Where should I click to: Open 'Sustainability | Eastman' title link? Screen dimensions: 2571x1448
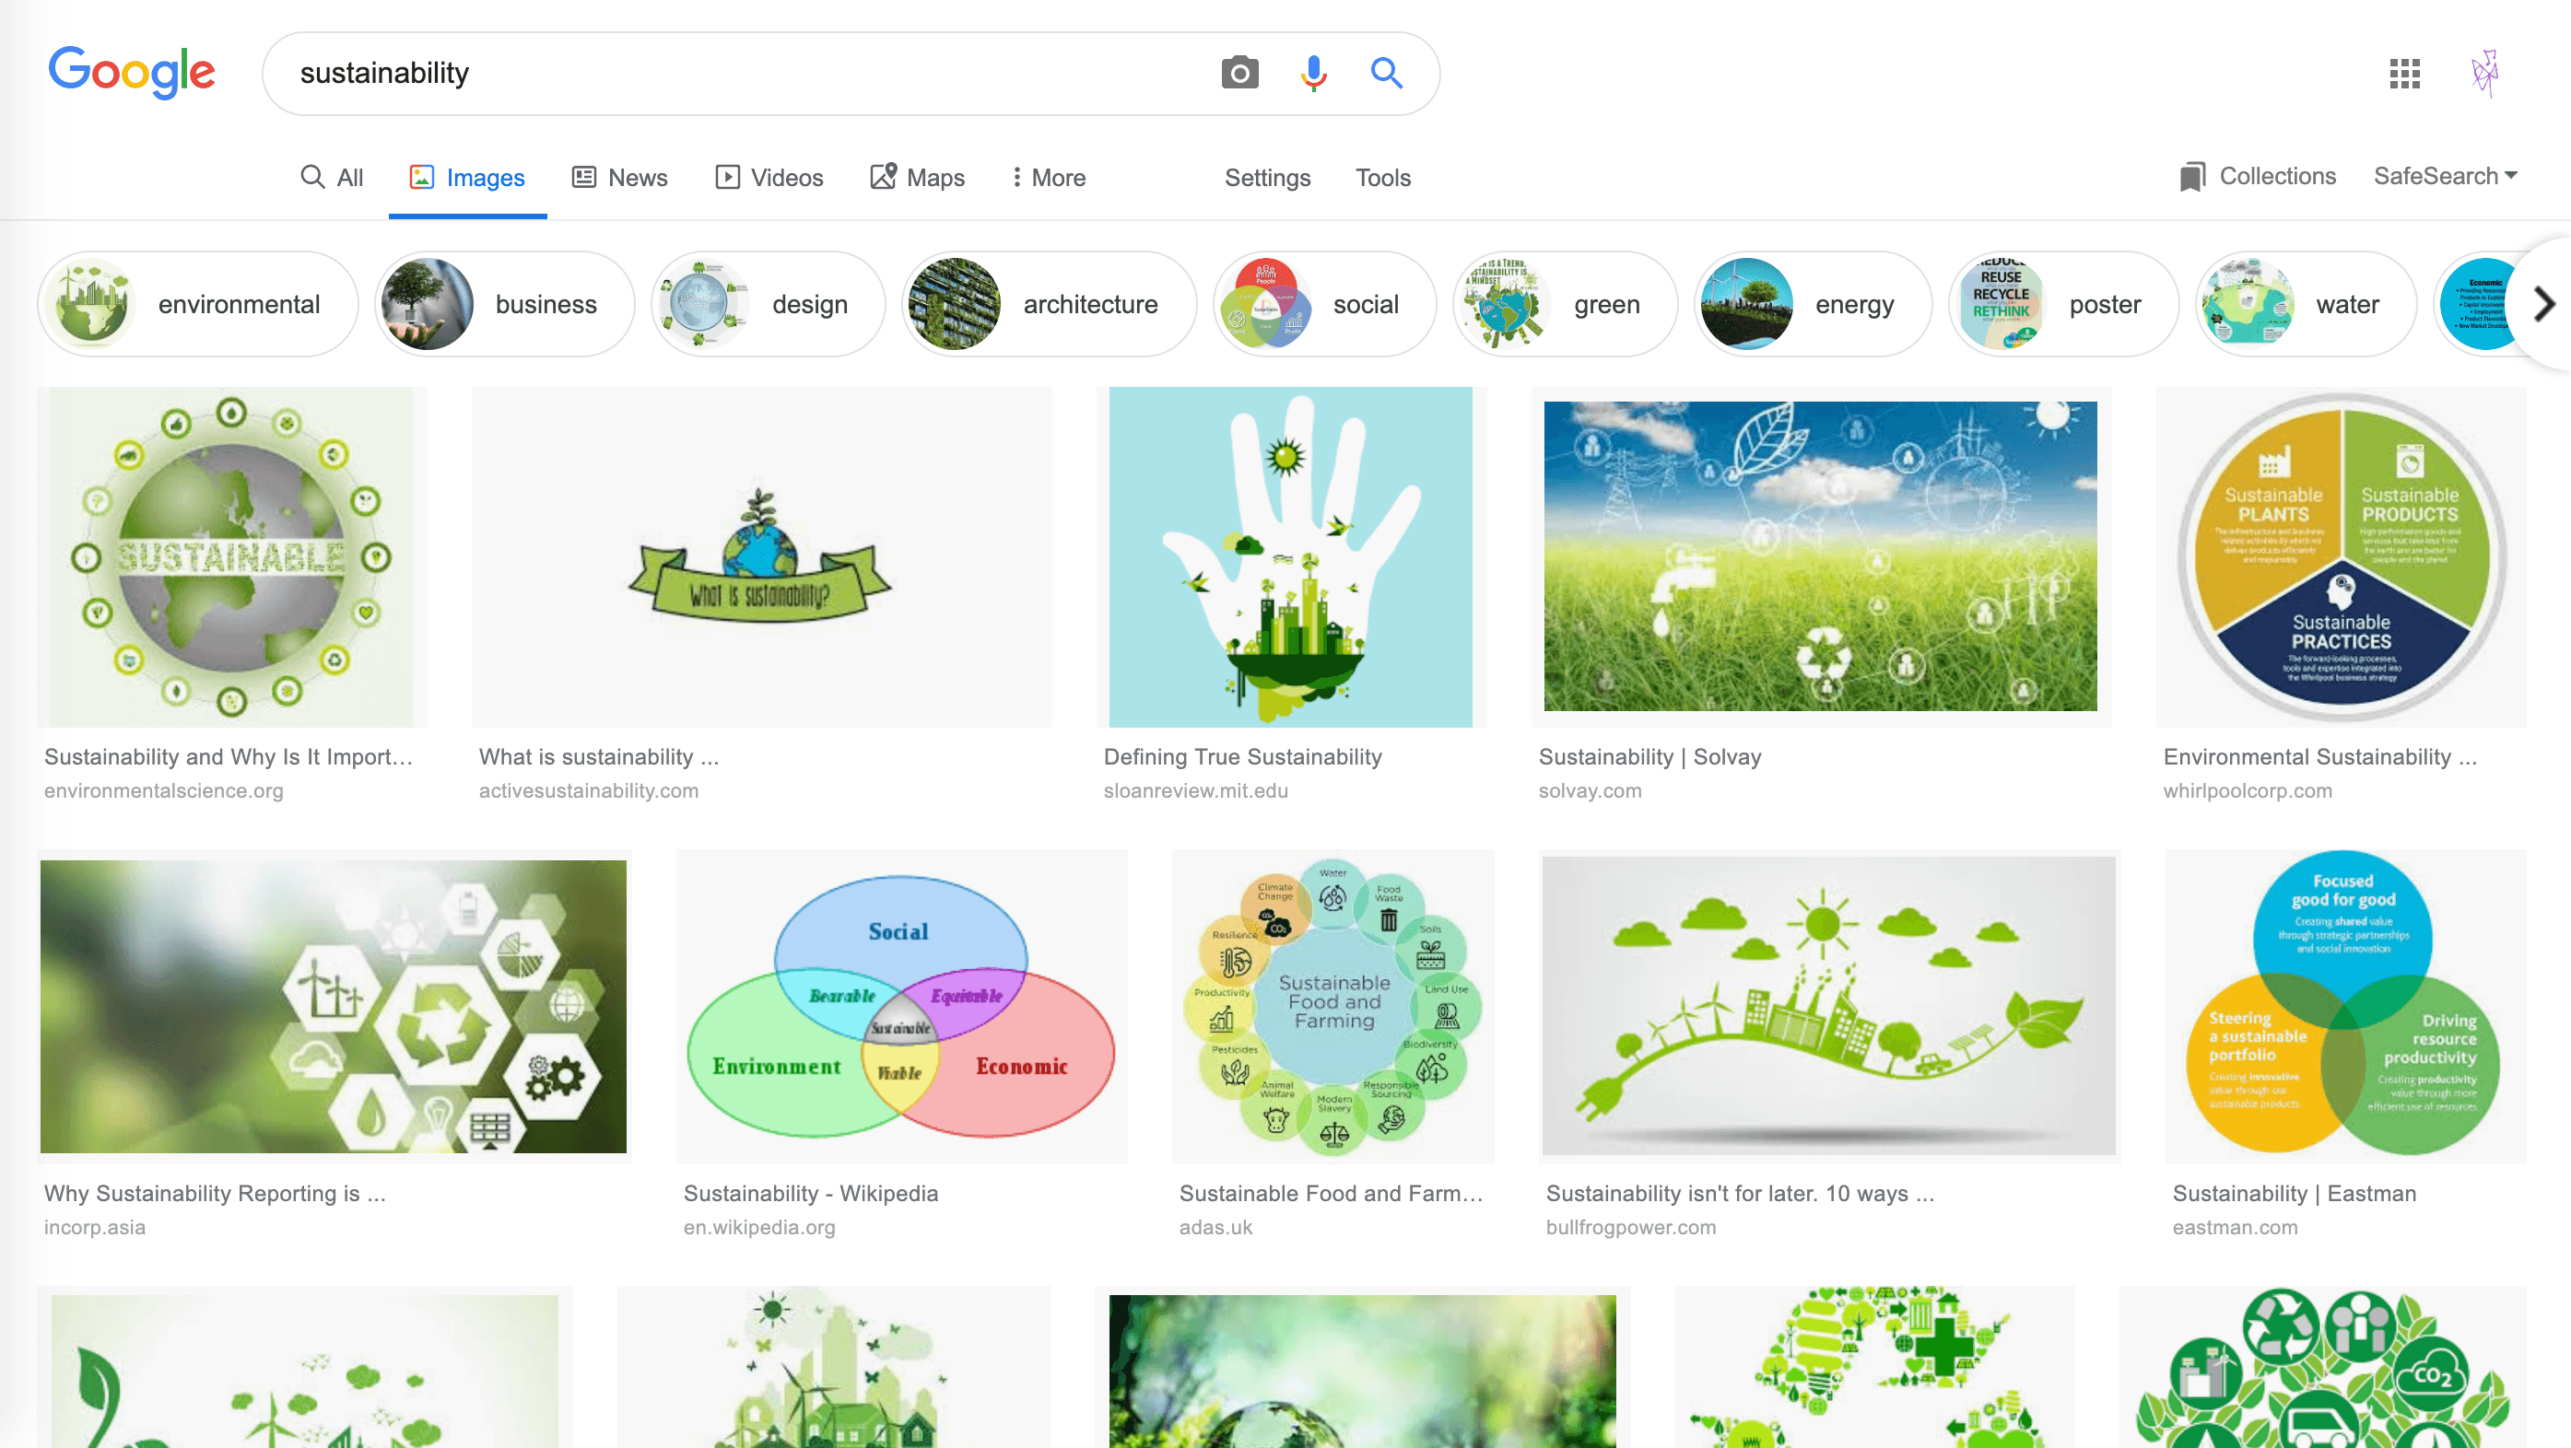tap(2295, 1194)
